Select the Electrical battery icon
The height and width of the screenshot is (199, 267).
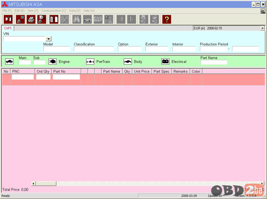click(165, 62)
